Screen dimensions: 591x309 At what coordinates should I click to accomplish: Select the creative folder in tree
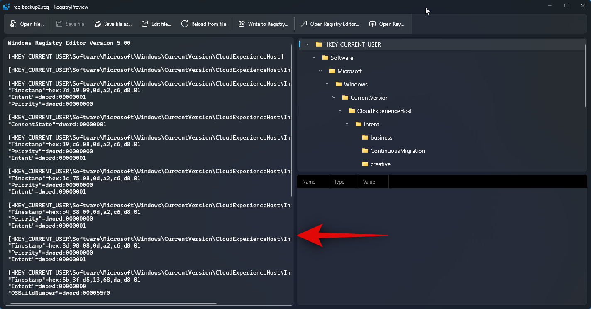[x=380, y=164]
